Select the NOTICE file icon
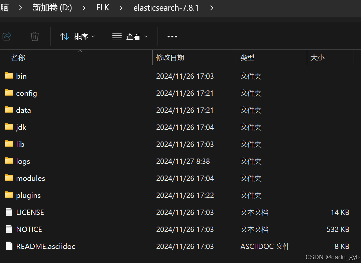Image resolution: width=361 pixels, height=263 pixels. 9,229
